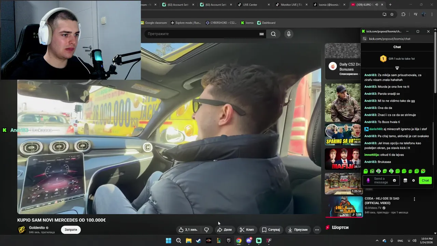The width and height of the screenshot is (437, 246).
Task: Open the volume control in system tray
Action: (414, 241)
